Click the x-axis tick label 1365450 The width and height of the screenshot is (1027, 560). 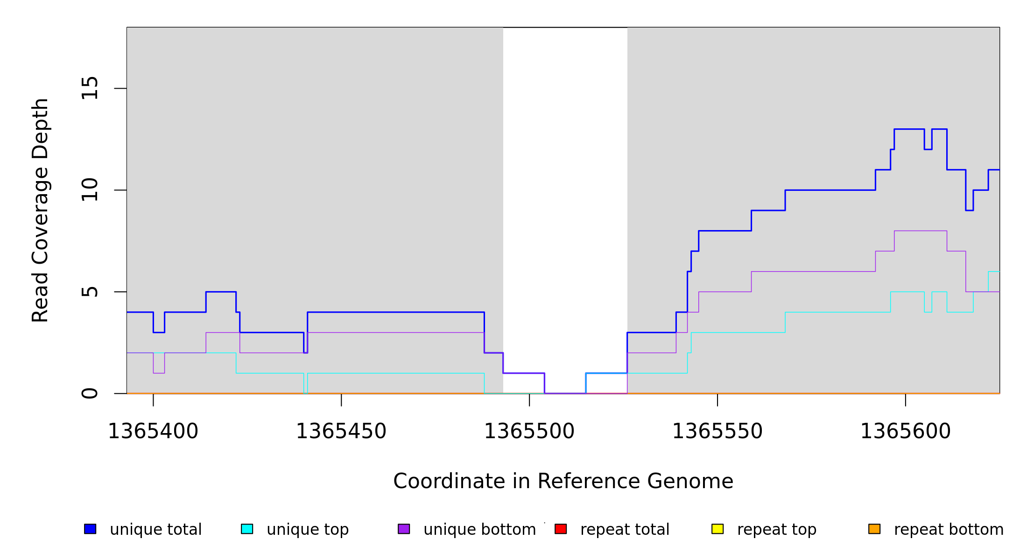[341, 431]
